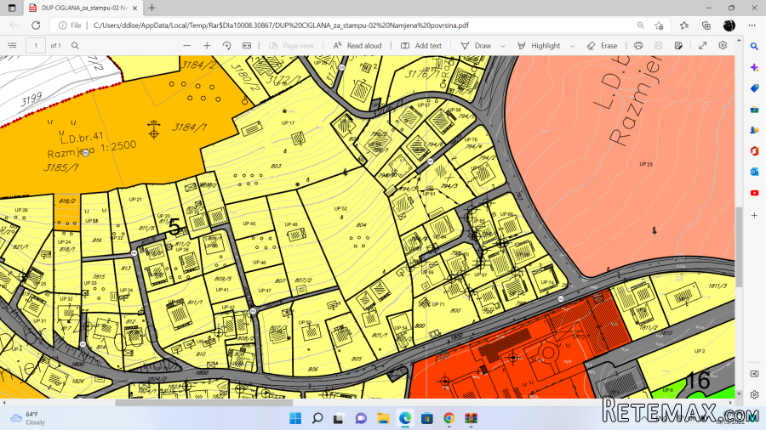Open File Explorer from taskbar
Viewport: 766px width, 430px height.
(383, 418)
